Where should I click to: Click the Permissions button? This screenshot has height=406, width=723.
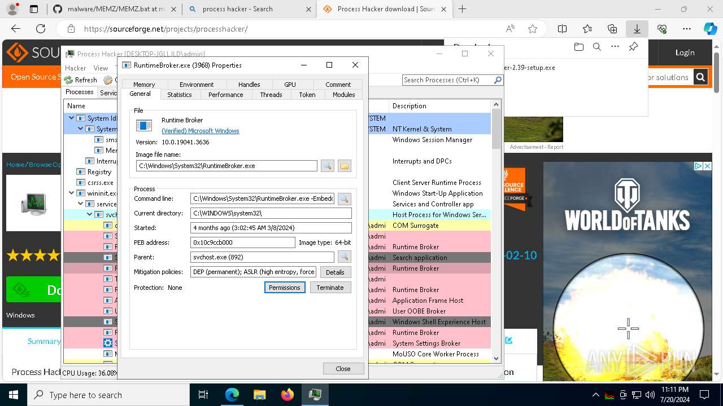click(285, 288)
